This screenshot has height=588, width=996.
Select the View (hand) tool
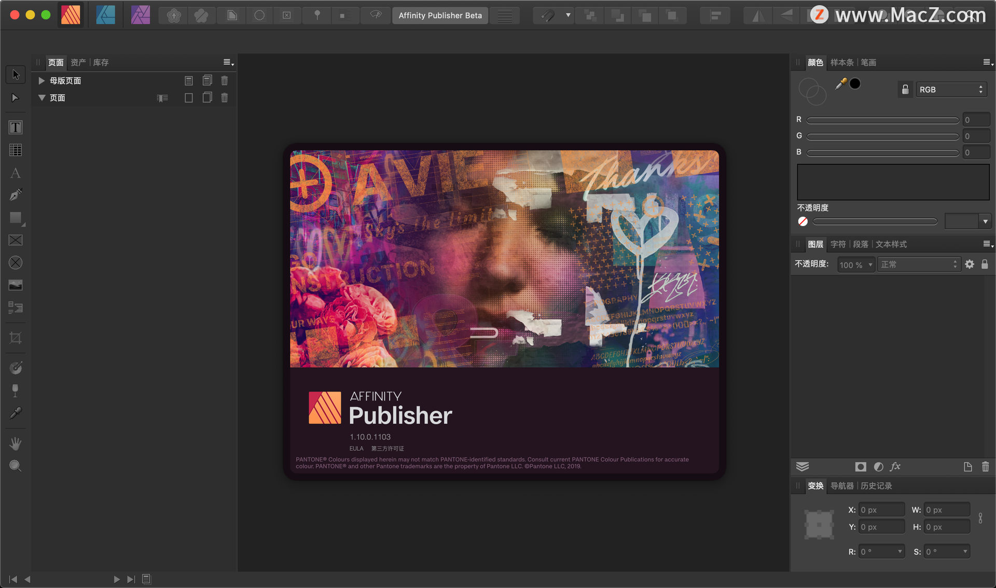pyautogui.click(x=16, y=443)
